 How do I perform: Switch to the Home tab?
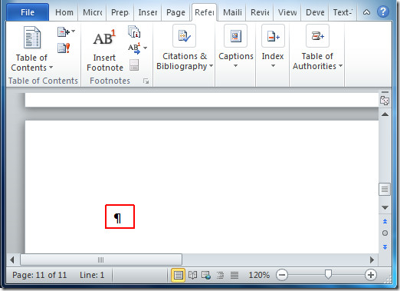click(64, 12)
